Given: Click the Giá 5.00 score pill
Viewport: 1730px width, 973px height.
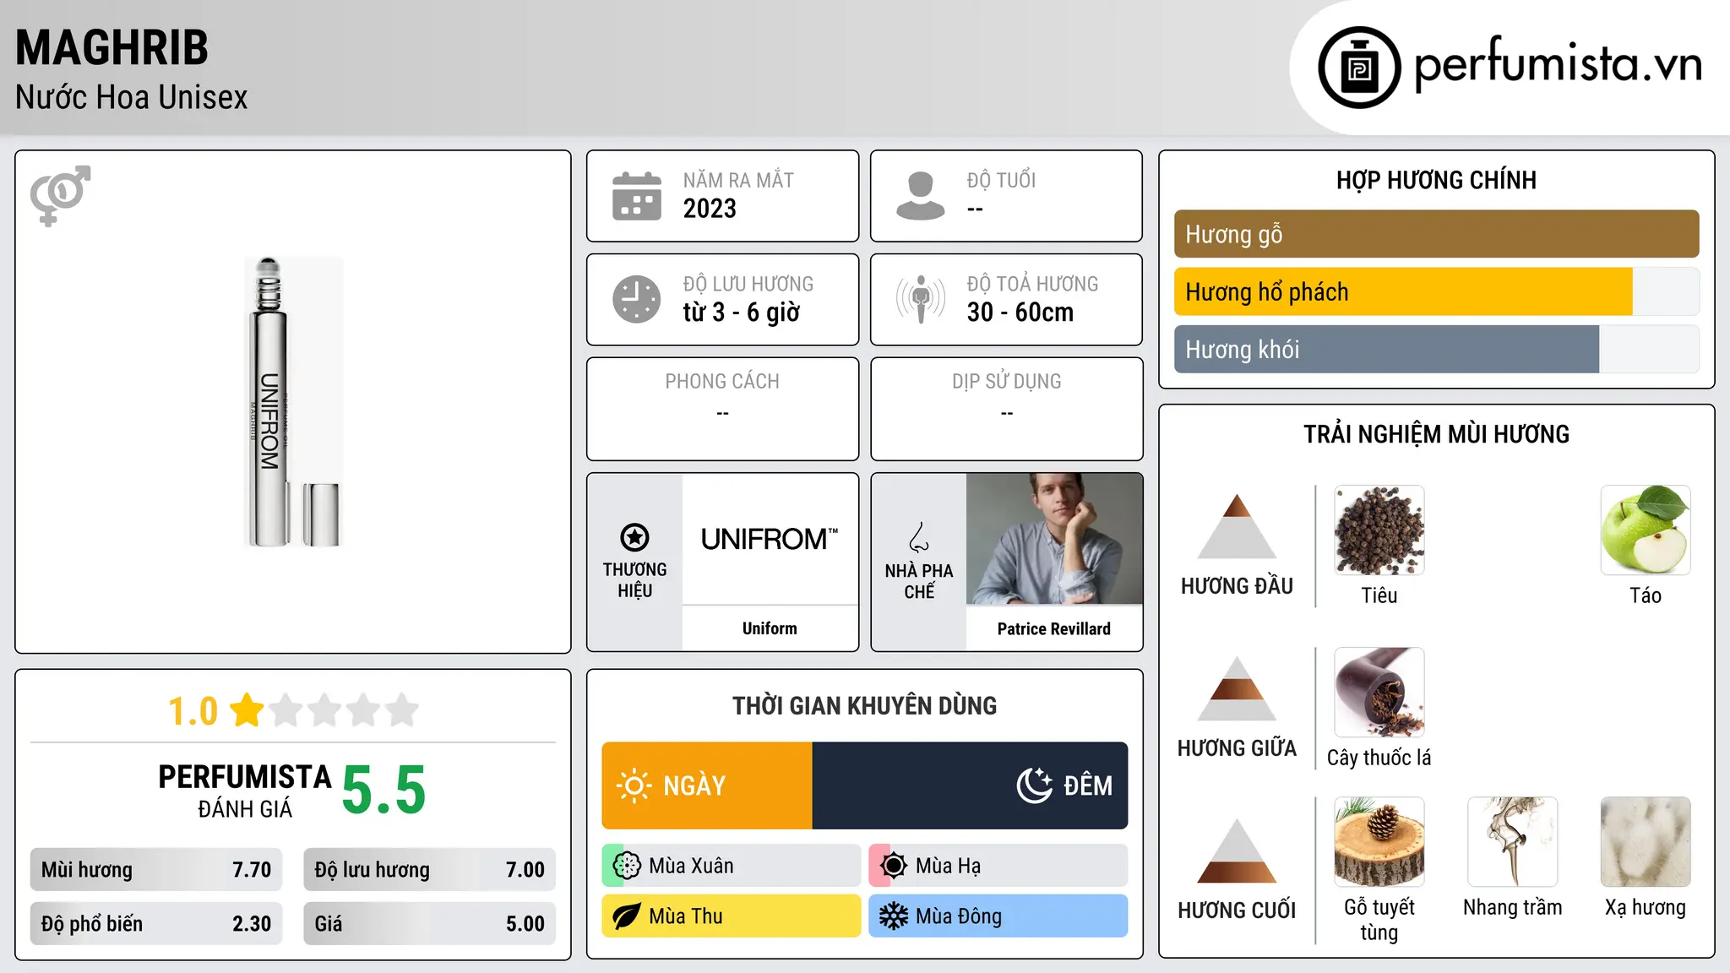Looking at the screenshot, I should (x=430, y=924).
